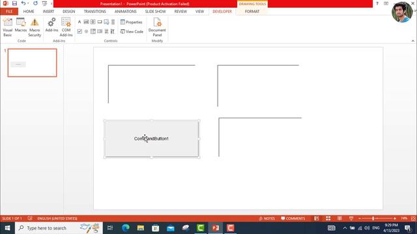Open File Explorer from taskbar
417x234 pixels.
pos(141,228)
